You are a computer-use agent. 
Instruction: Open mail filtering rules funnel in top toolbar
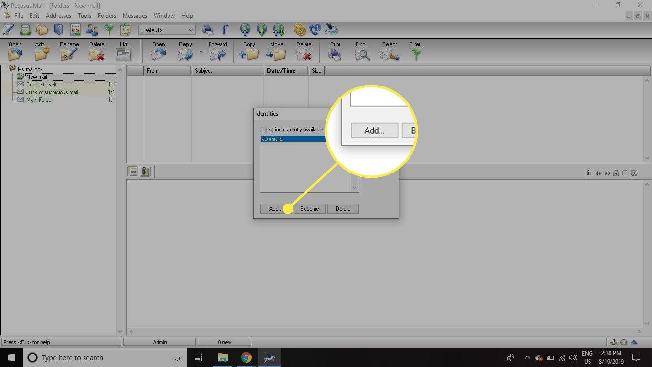click(109, 30)
